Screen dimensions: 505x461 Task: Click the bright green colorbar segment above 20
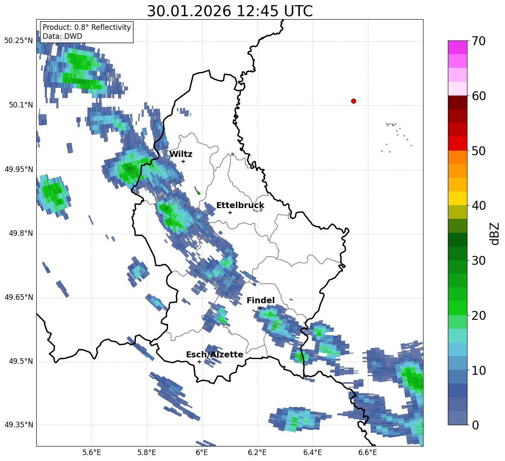tap(457, 308)
